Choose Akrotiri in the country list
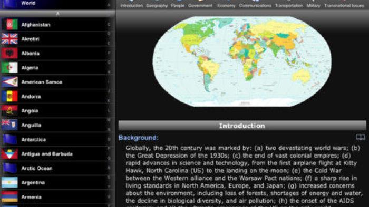Screen dimensions: 369x207 (57, 39)
